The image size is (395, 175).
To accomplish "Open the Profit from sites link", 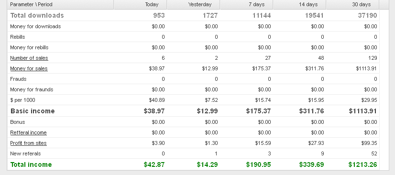I will coord(28,143).
